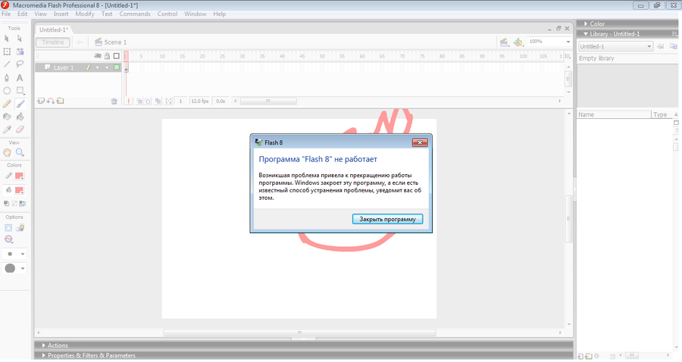Image resolution: width=682 pixels, height=362 pixels.
Task: Click the Edit Symbols icon
Action: coord(518,42)
